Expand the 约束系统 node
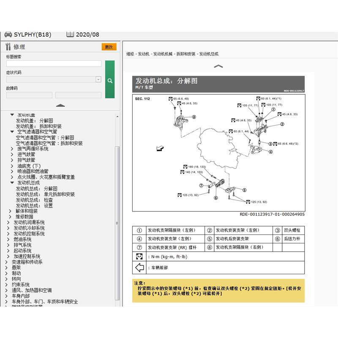Viewport: 338px width, 338px height. pos(6,284)
